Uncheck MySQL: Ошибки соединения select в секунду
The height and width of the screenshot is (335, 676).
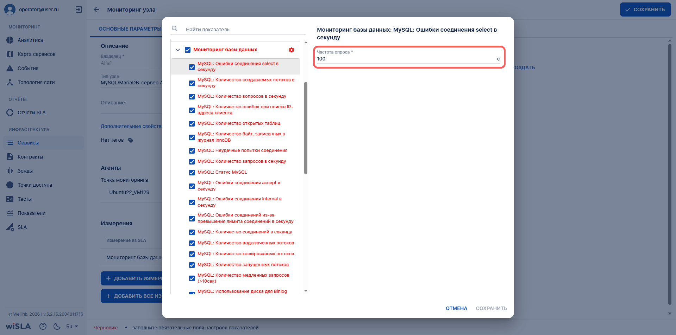192,67
